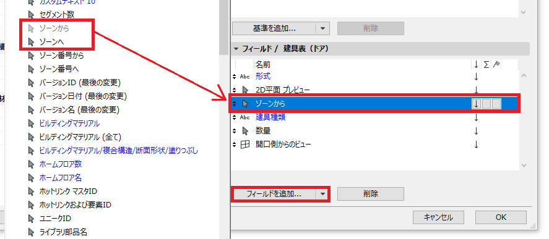The image size is (549, 239).
Task: Select ビルディングマテリアル (全て) parameter
Action: coord(80,137)
